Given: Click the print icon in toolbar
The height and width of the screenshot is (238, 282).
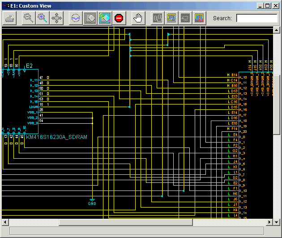Looking at the screenshot, I should tap(9, 18).
